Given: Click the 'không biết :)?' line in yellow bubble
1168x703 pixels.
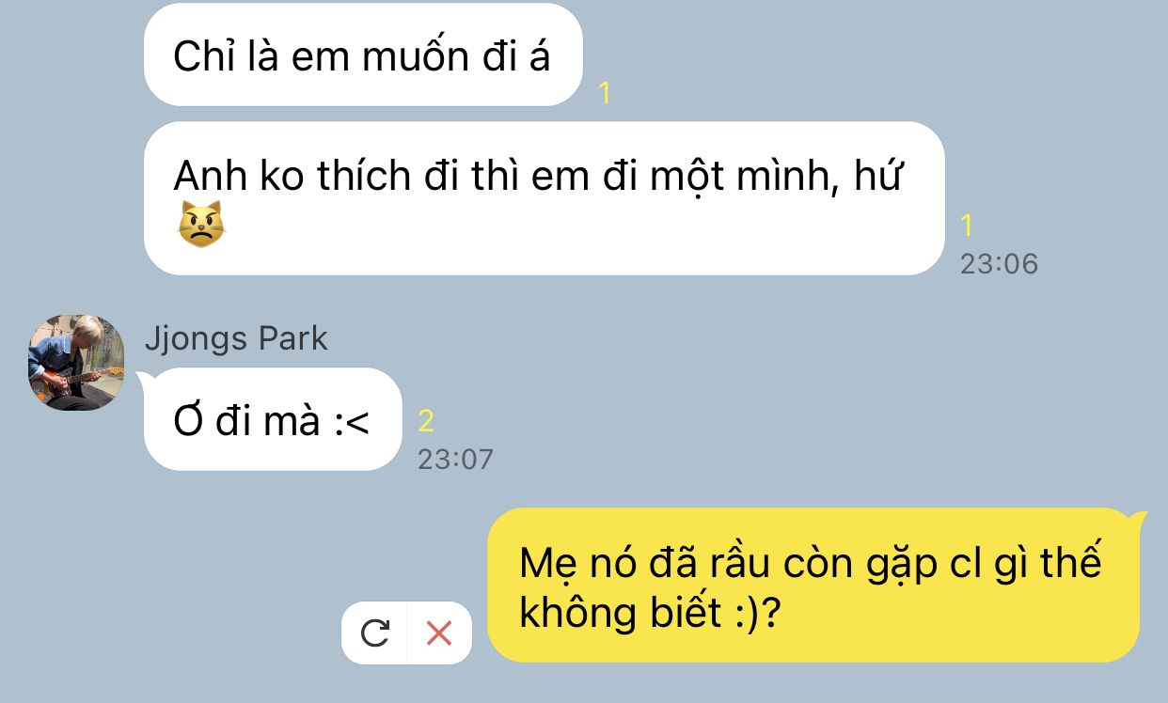Looking at the screenshot, I should point(654,614).
